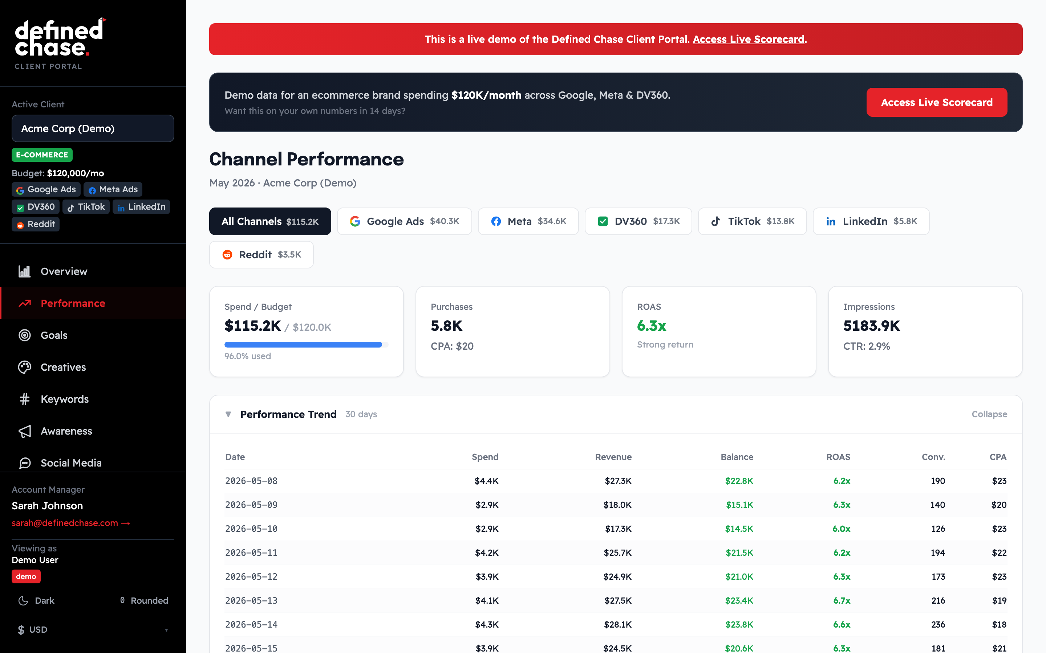1046x653 pixels.
Task: Click the Social Media chat bubble icon
Action: pos(25,463)
